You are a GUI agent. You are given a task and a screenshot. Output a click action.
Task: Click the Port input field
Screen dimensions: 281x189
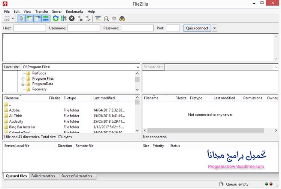[x=173, y=28]
